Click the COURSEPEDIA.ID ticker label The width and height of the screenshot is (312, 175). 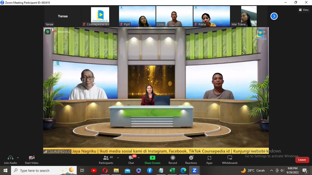[57, 151]
